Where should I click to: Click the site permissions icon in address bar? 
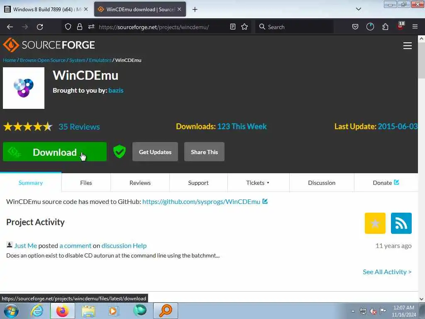point(91,27)
